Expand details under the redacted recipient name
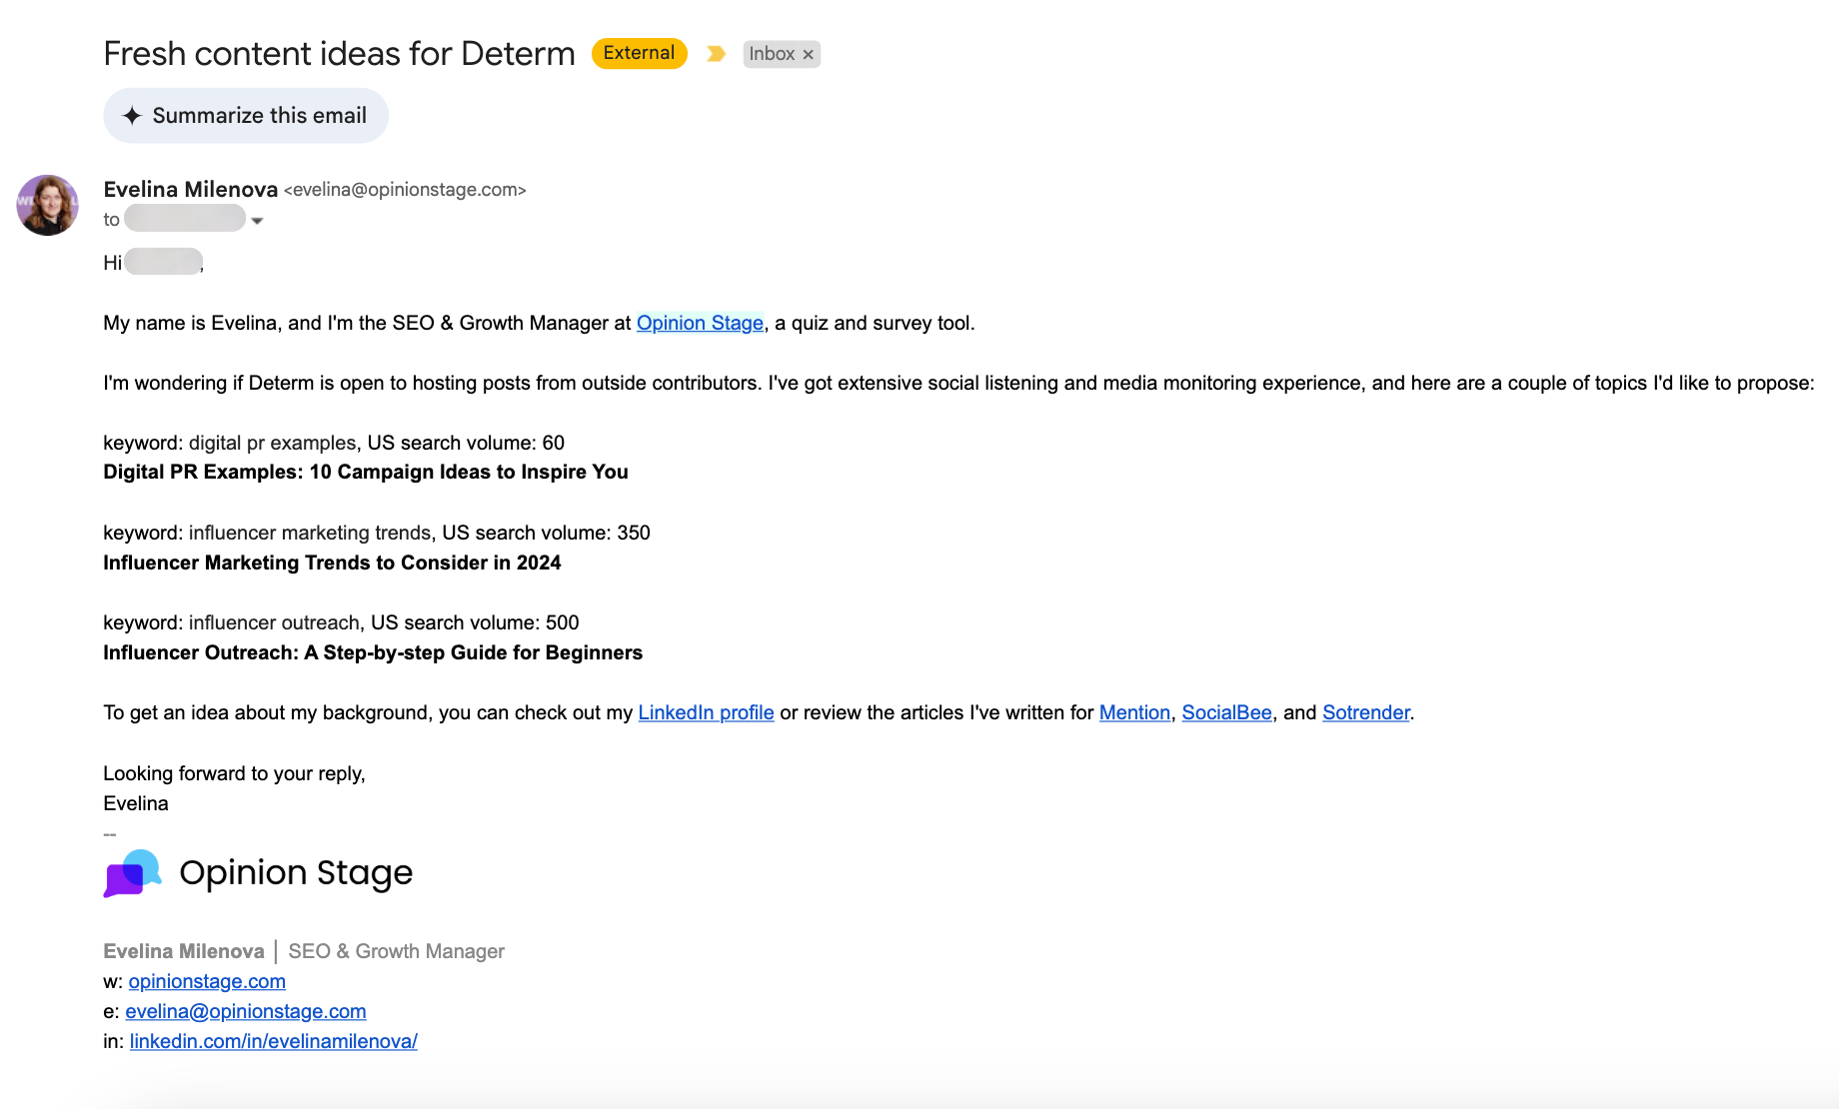The height and width of the screenshot is (1109, 1839). 258,220
